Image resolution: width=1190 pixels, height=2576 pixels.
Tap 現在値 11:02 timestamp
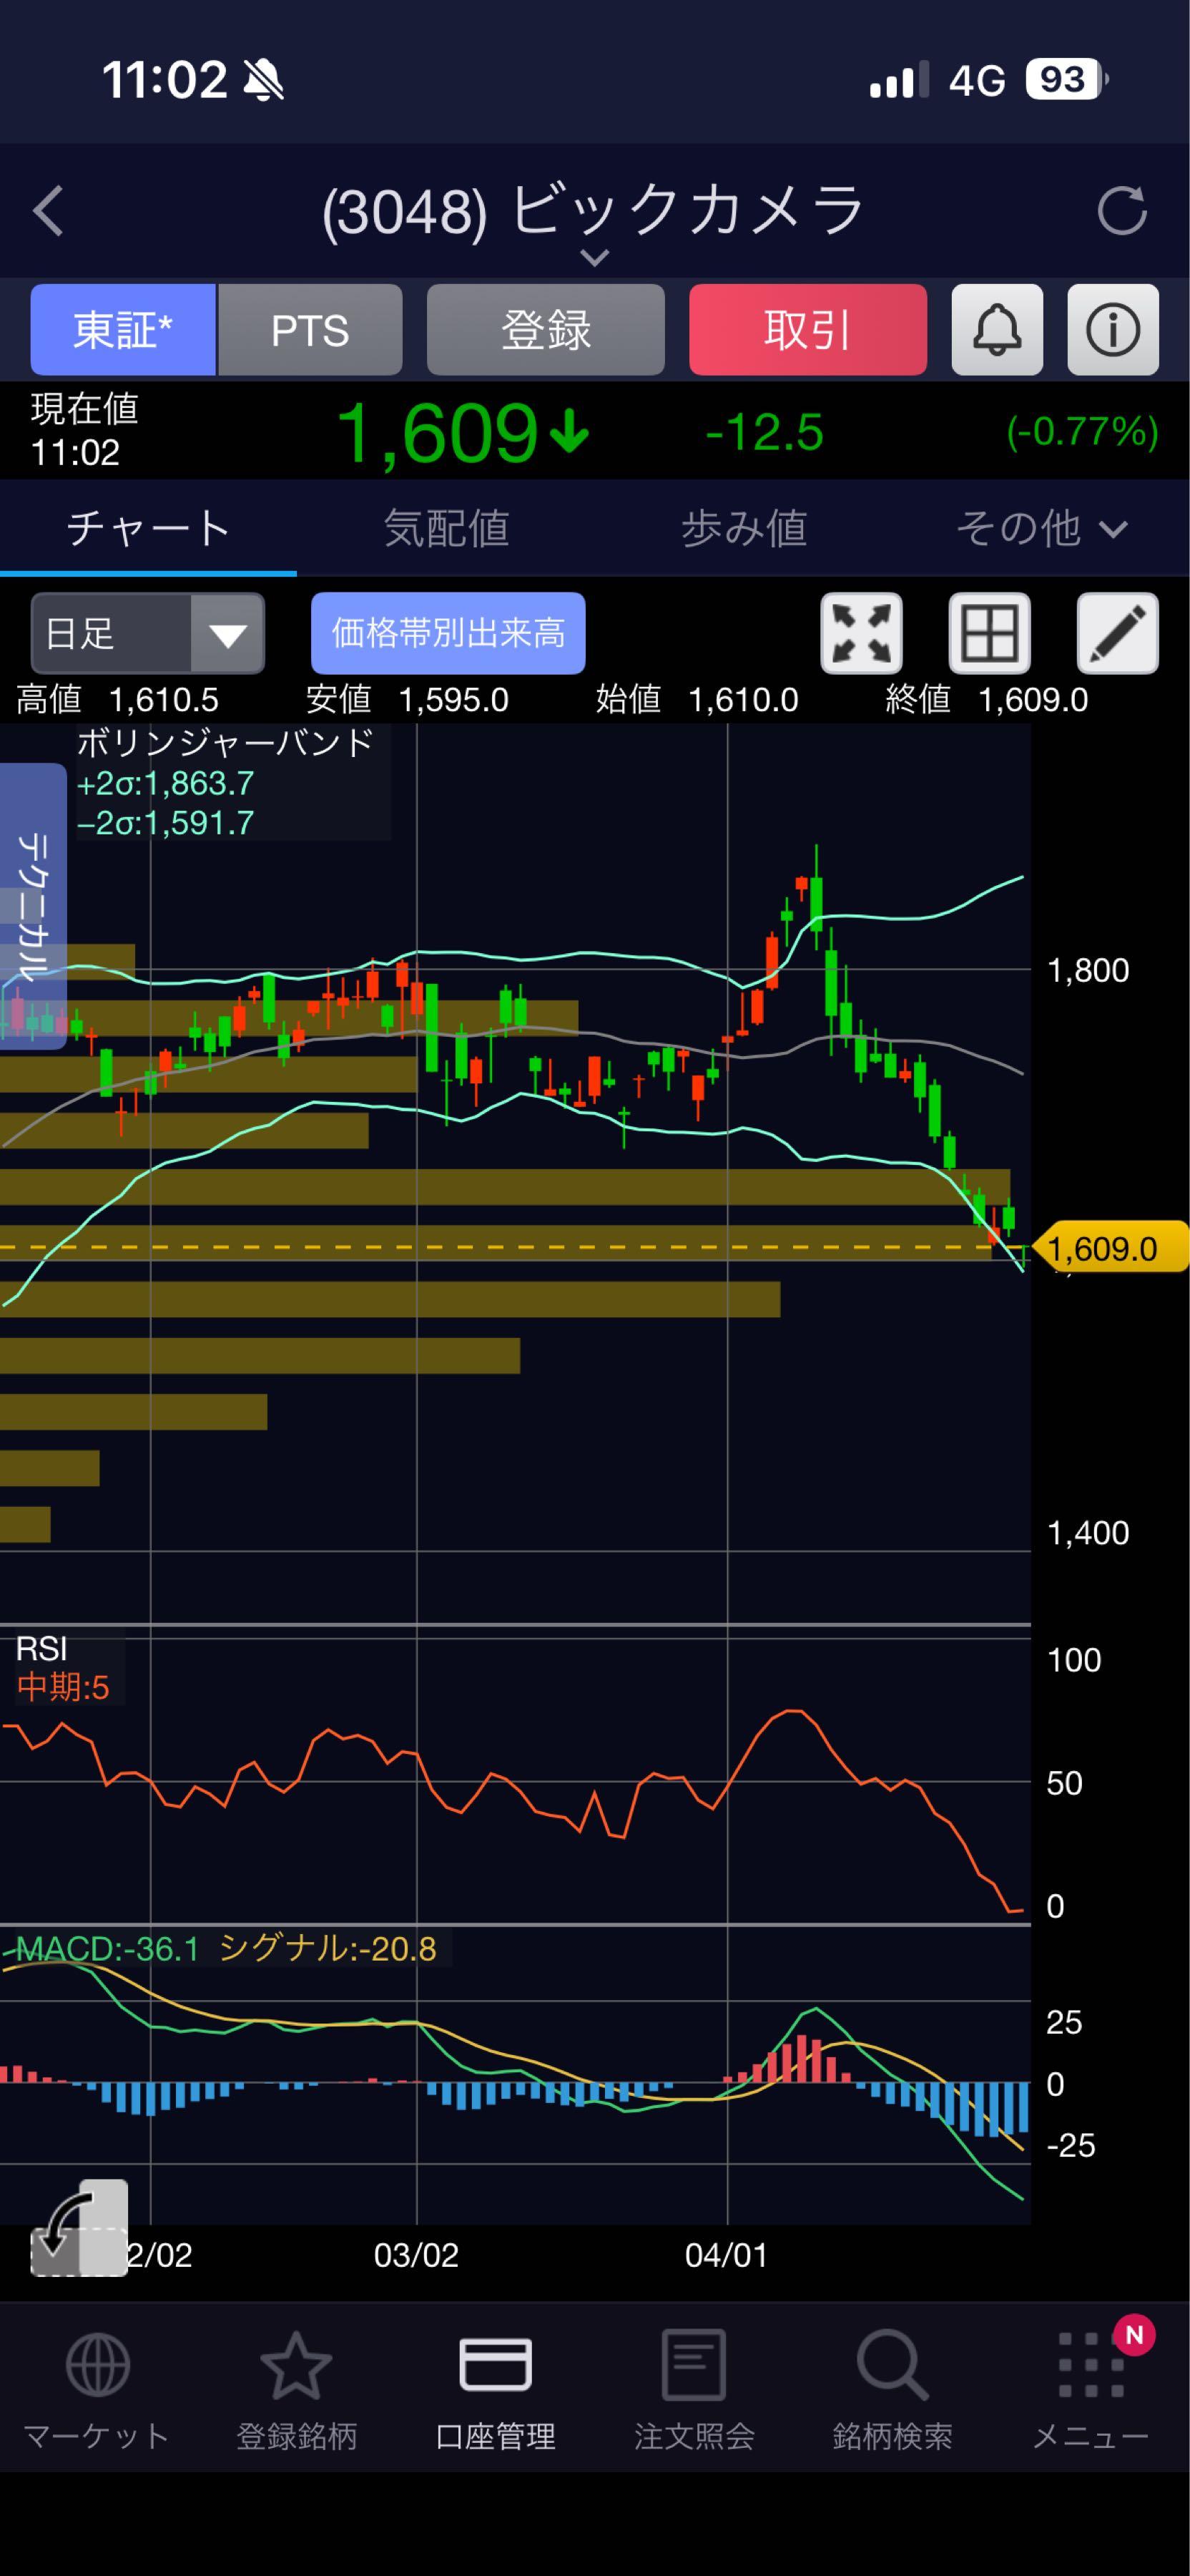[85, 431]
